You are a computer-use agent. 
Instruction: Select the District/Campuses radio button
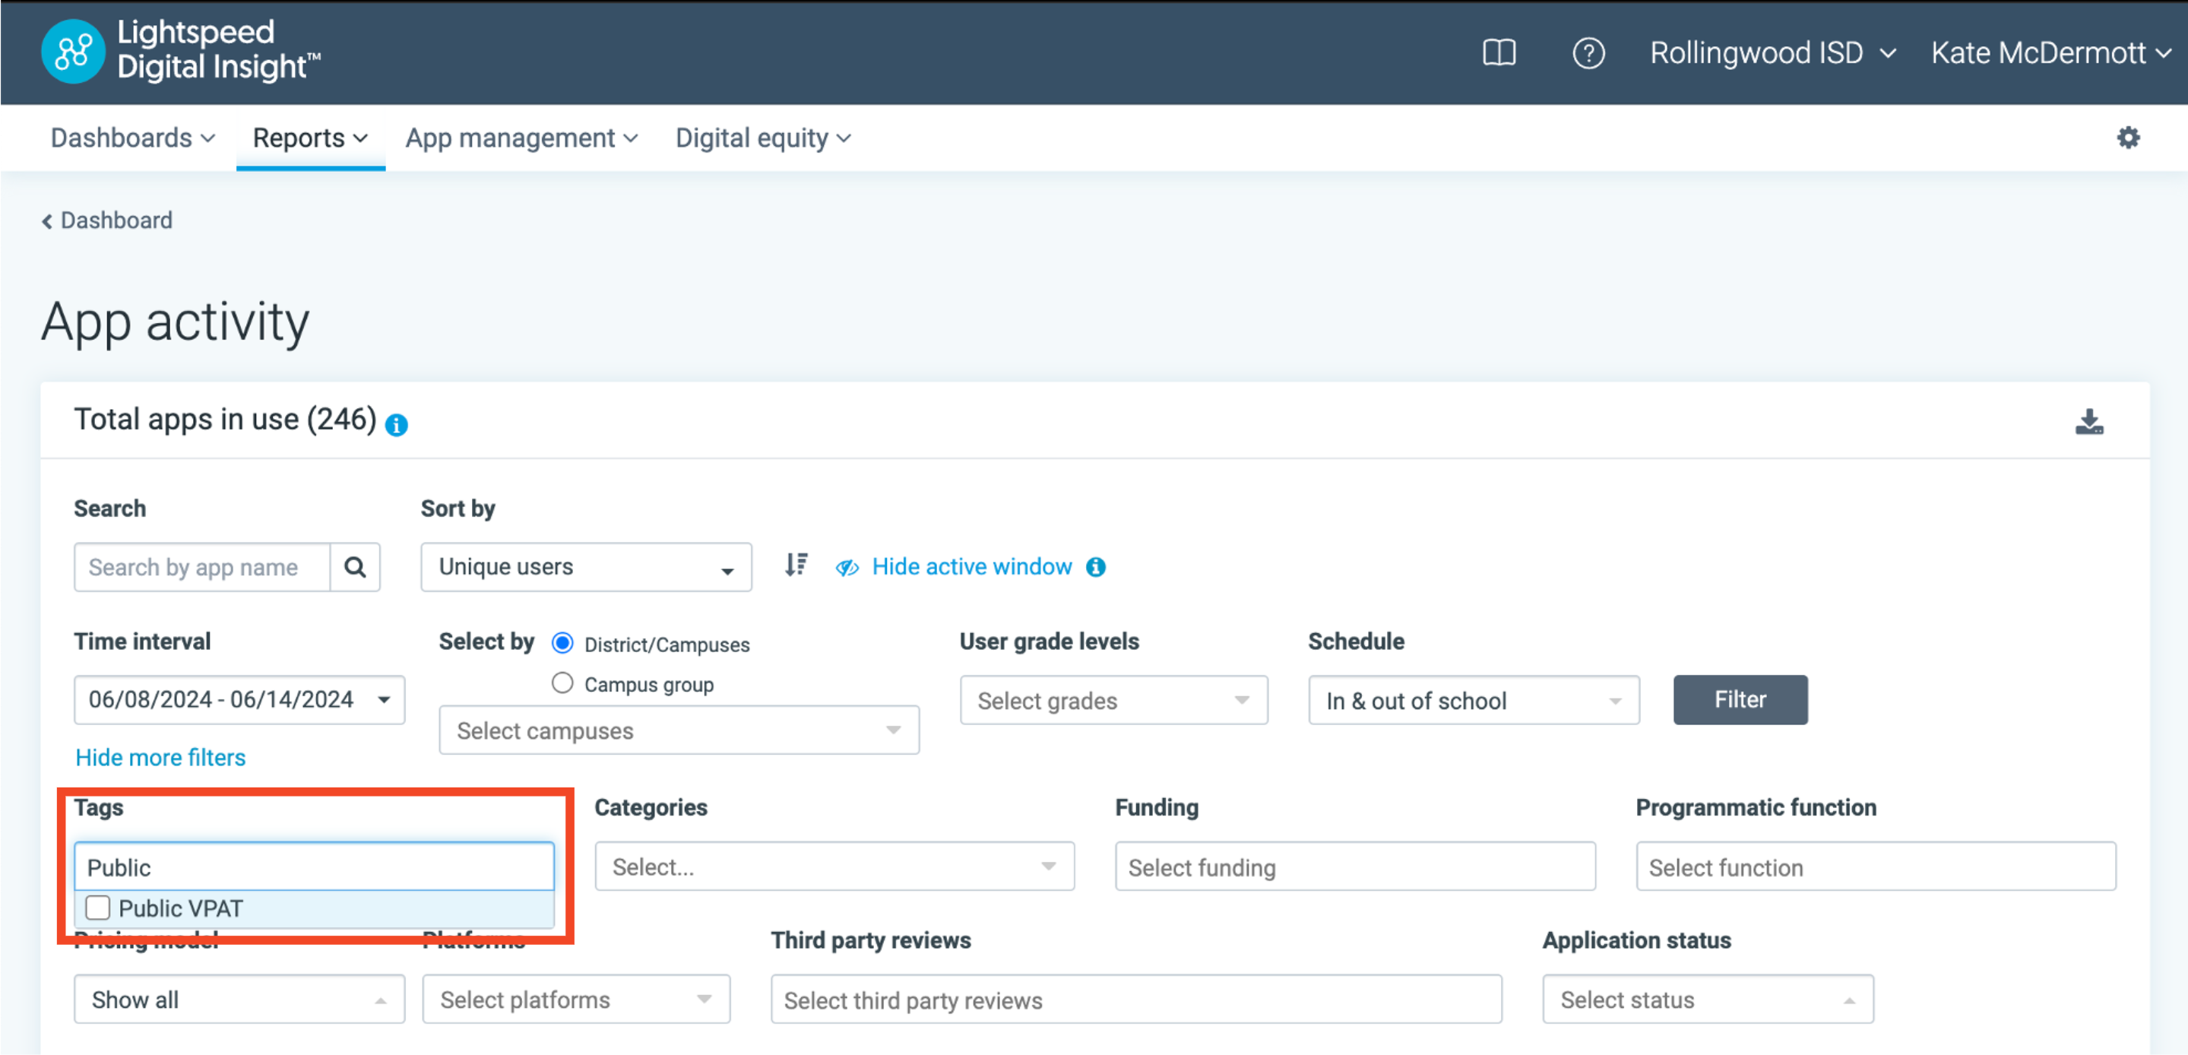(562, 644)
